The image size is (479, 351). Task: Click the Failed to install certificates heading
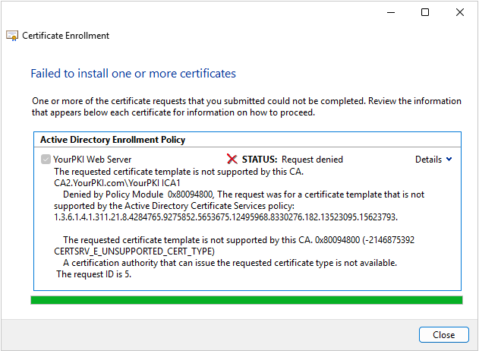point(133,74)
